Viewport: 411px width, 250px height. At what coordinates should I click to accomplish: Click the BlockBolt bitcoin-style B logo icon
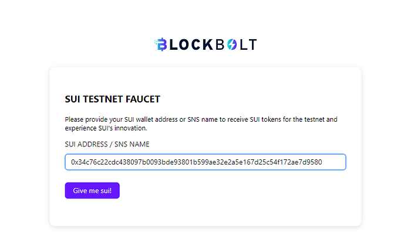pyautogui.click(x=161, y=44)
